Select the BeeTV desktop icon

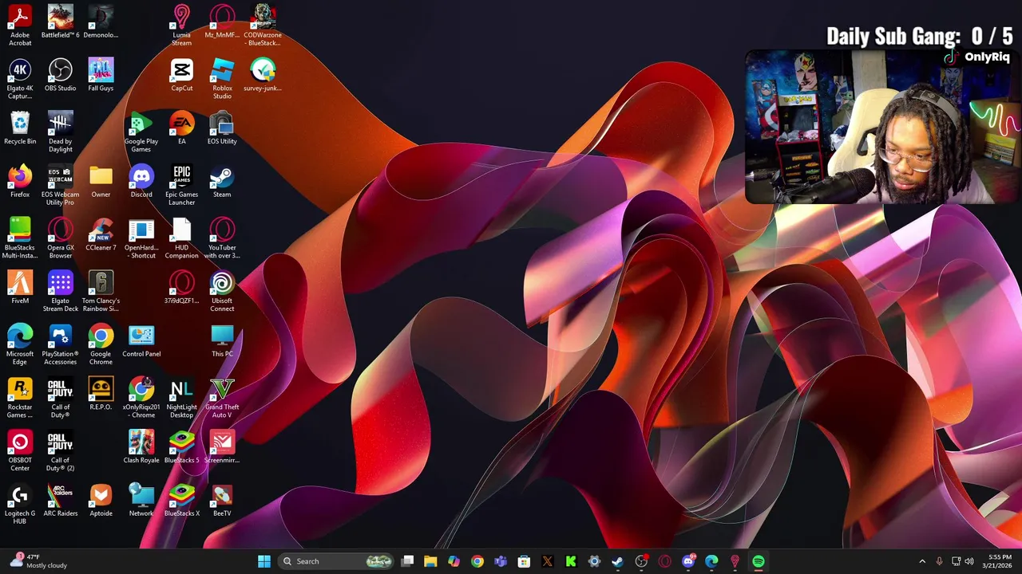[222, 501]
